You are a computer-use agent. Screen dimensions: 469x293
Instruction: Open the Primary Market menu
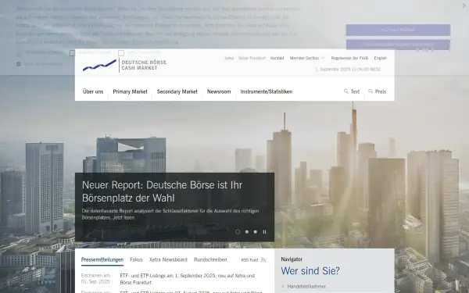130,91
